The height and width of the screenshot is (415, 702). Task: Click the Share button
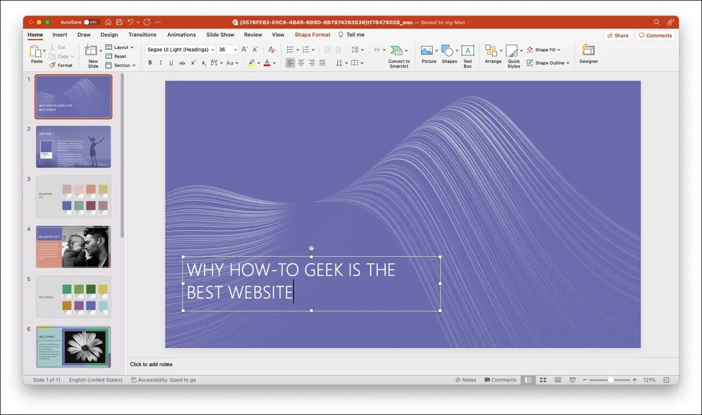618,35
